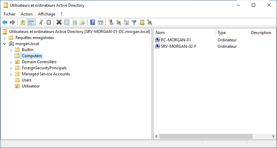The image size is (277, 148).
Task: Open the Action menu
Action: point(27,14)
